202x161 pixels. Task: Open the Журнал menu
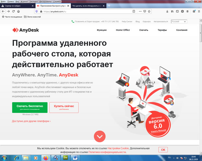(24, 2)
